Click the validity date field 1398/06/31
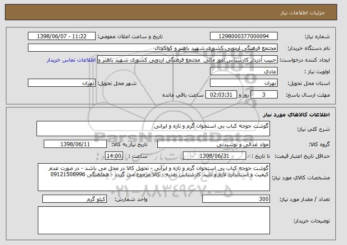 pos(215,156)
